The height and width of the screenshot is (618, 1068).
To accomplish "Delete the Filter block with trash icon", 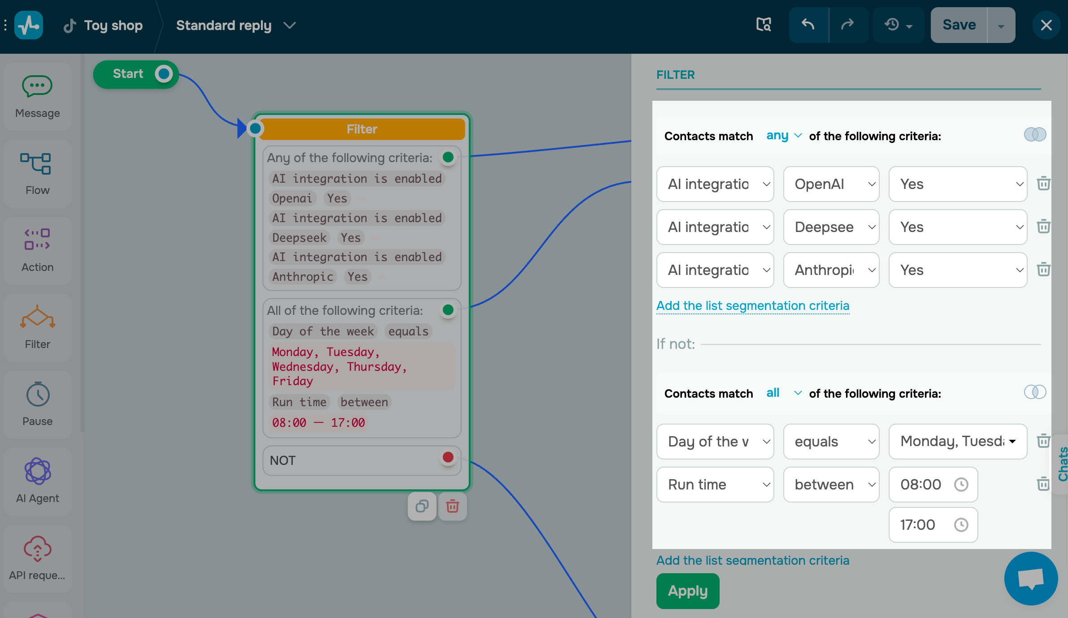I will [x=452, y=506].
